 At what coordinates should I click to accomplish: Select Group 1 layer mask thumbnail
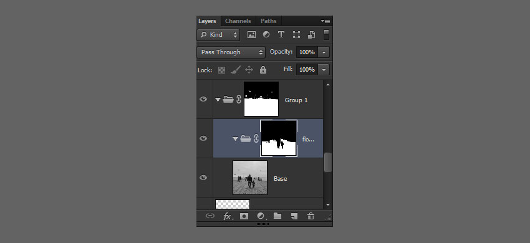(261, 98)
